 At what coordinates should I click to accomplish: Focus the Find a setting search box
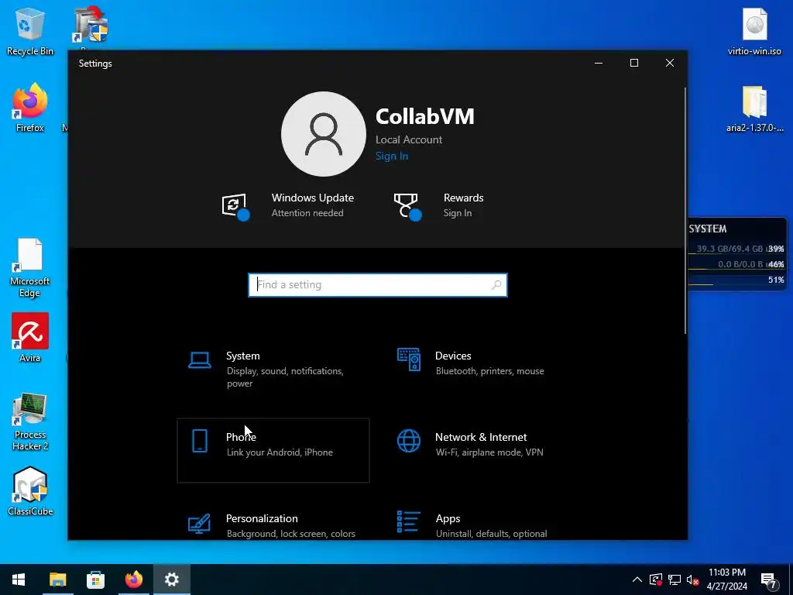pyautogui.click(x=378, y=285)
